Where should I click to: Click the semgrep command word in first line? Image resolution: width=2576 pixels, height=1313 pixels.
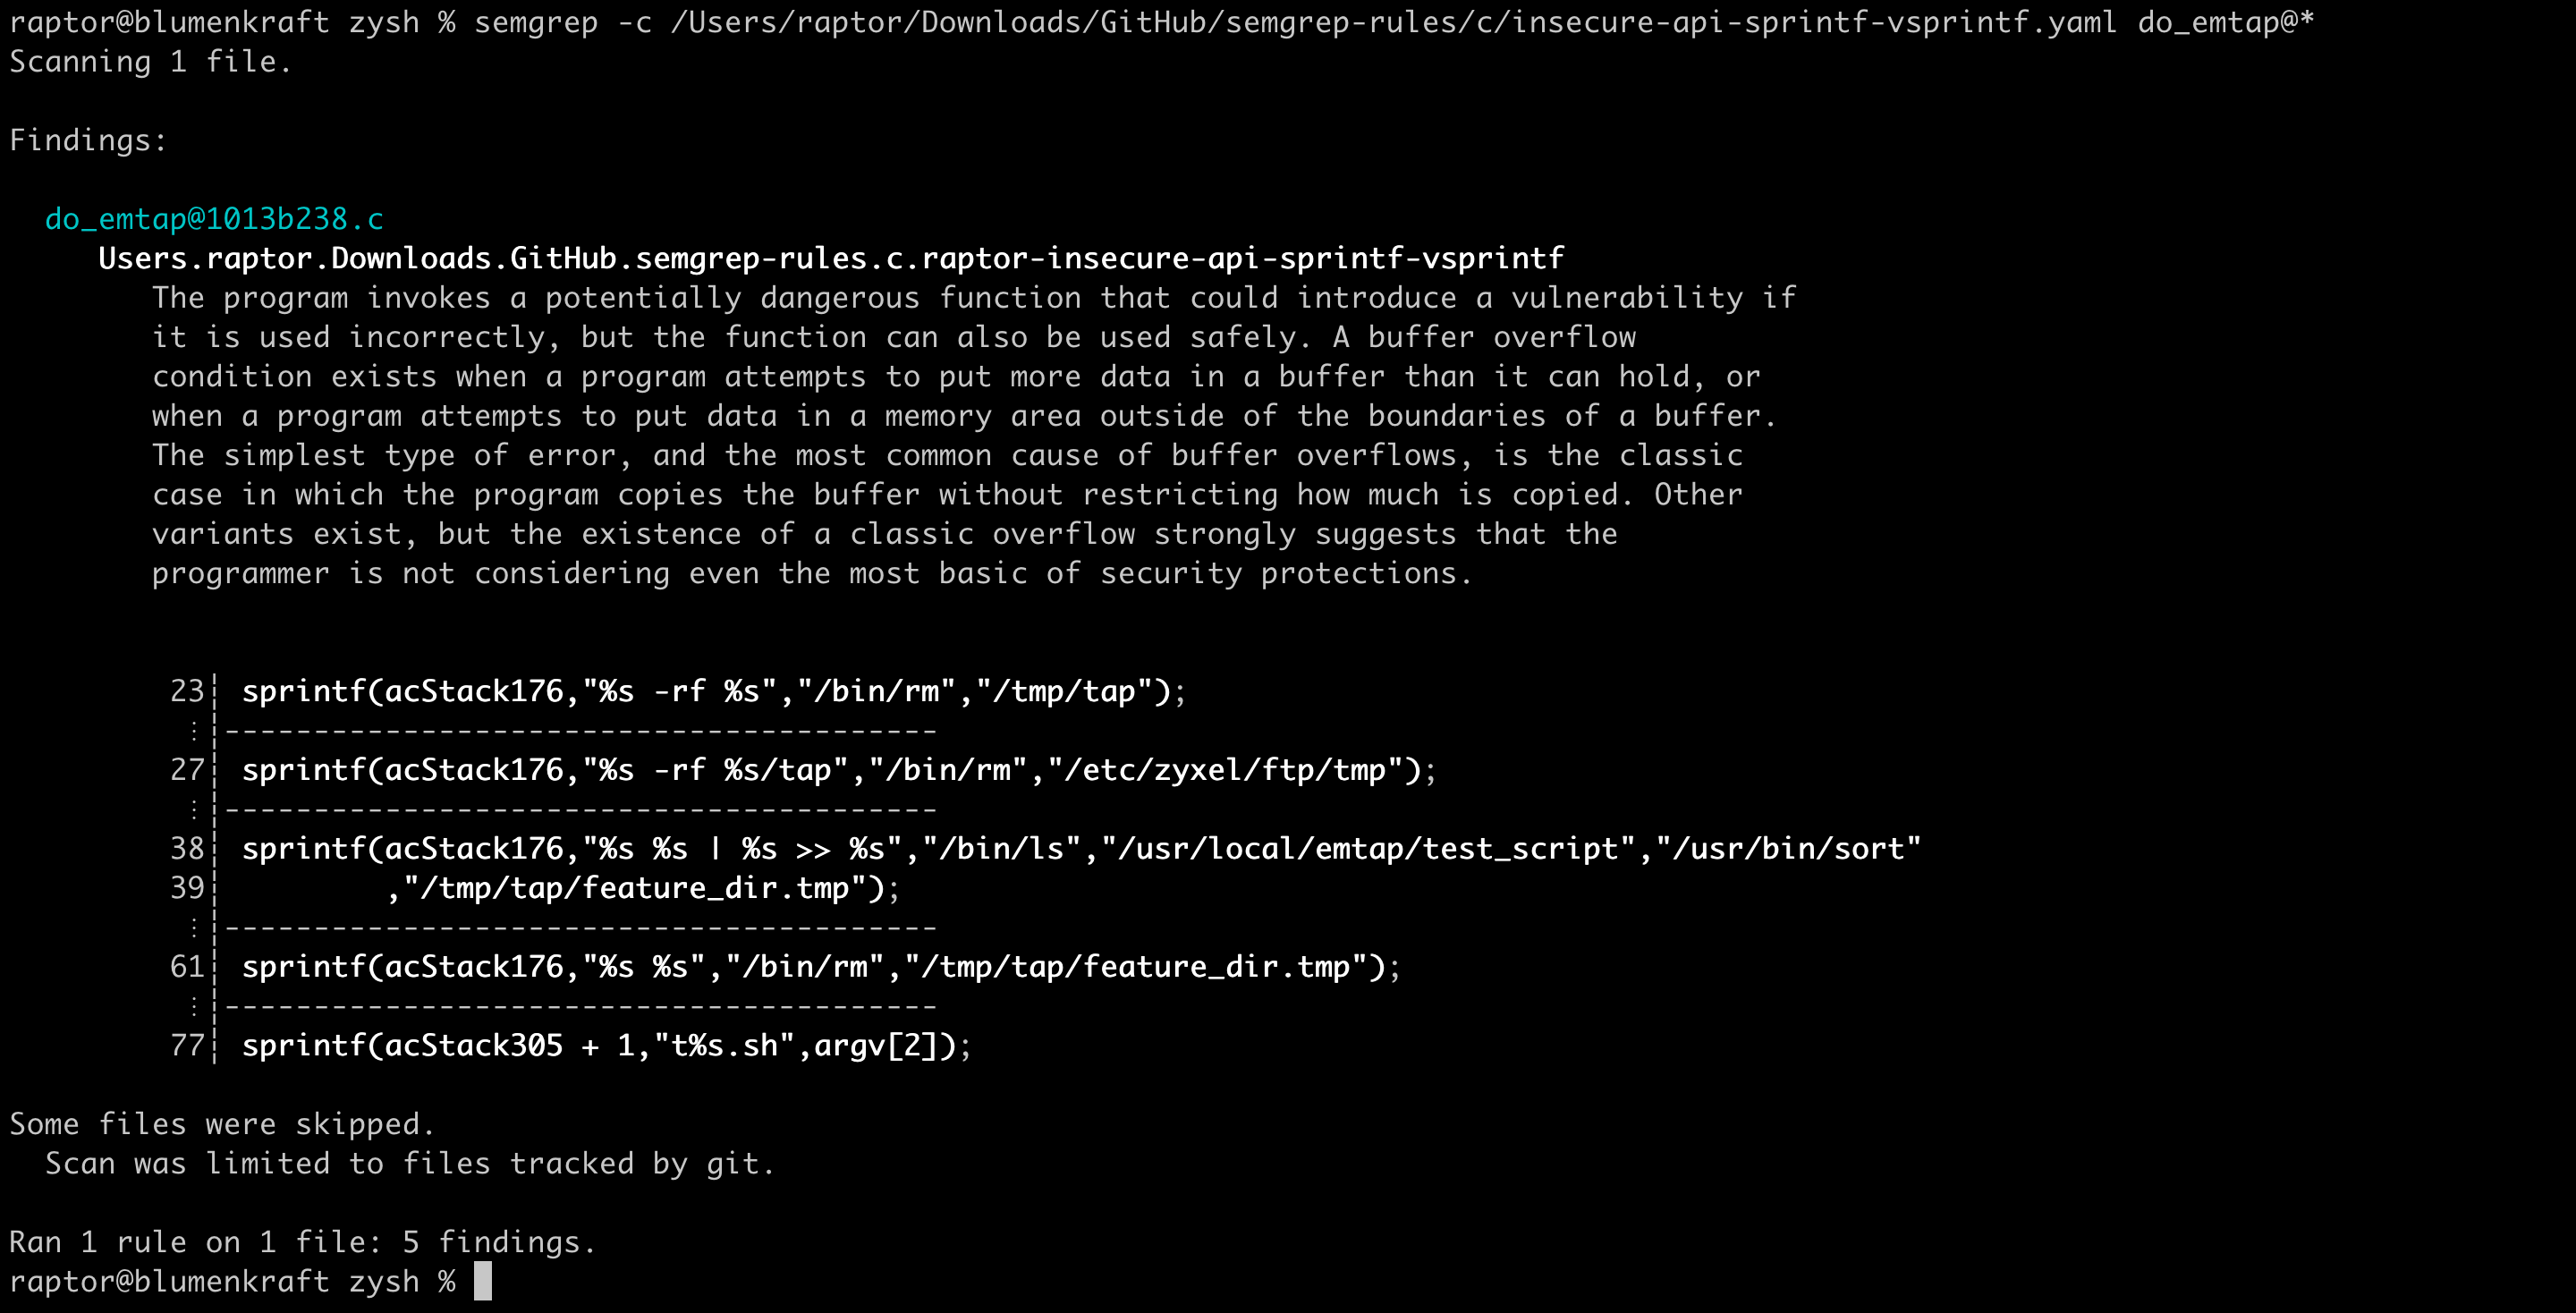(536, 22)
